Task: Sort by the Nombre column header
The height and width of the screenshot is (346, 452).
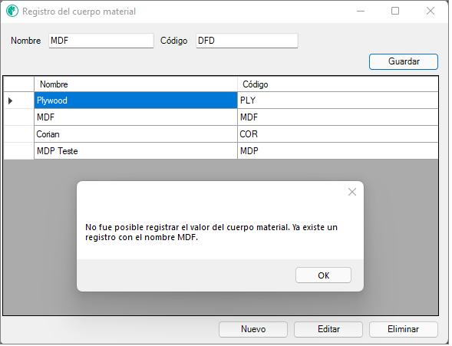Action: tap(137, 85)
